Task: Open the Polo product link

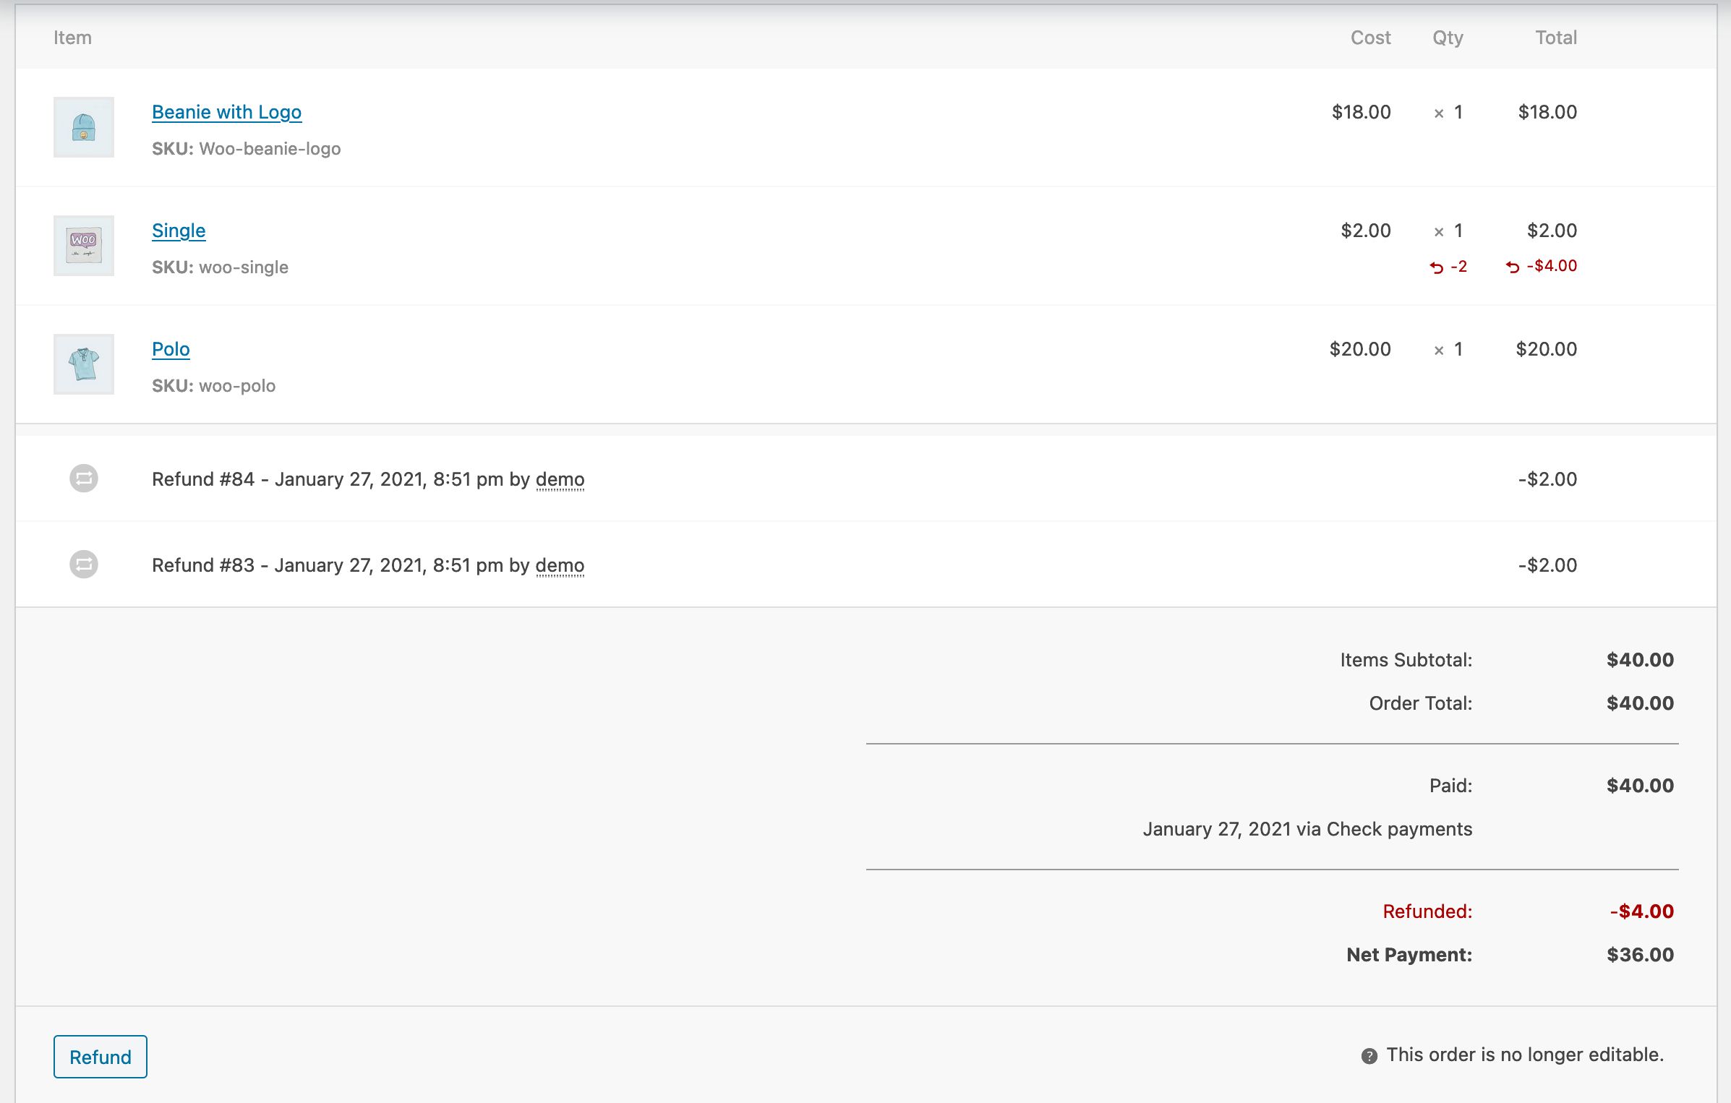Action: click(x=170, y=348)
